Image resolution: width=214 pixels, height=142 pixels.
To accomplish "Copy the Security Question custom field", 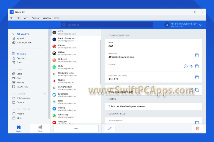I will coord(197,122).
